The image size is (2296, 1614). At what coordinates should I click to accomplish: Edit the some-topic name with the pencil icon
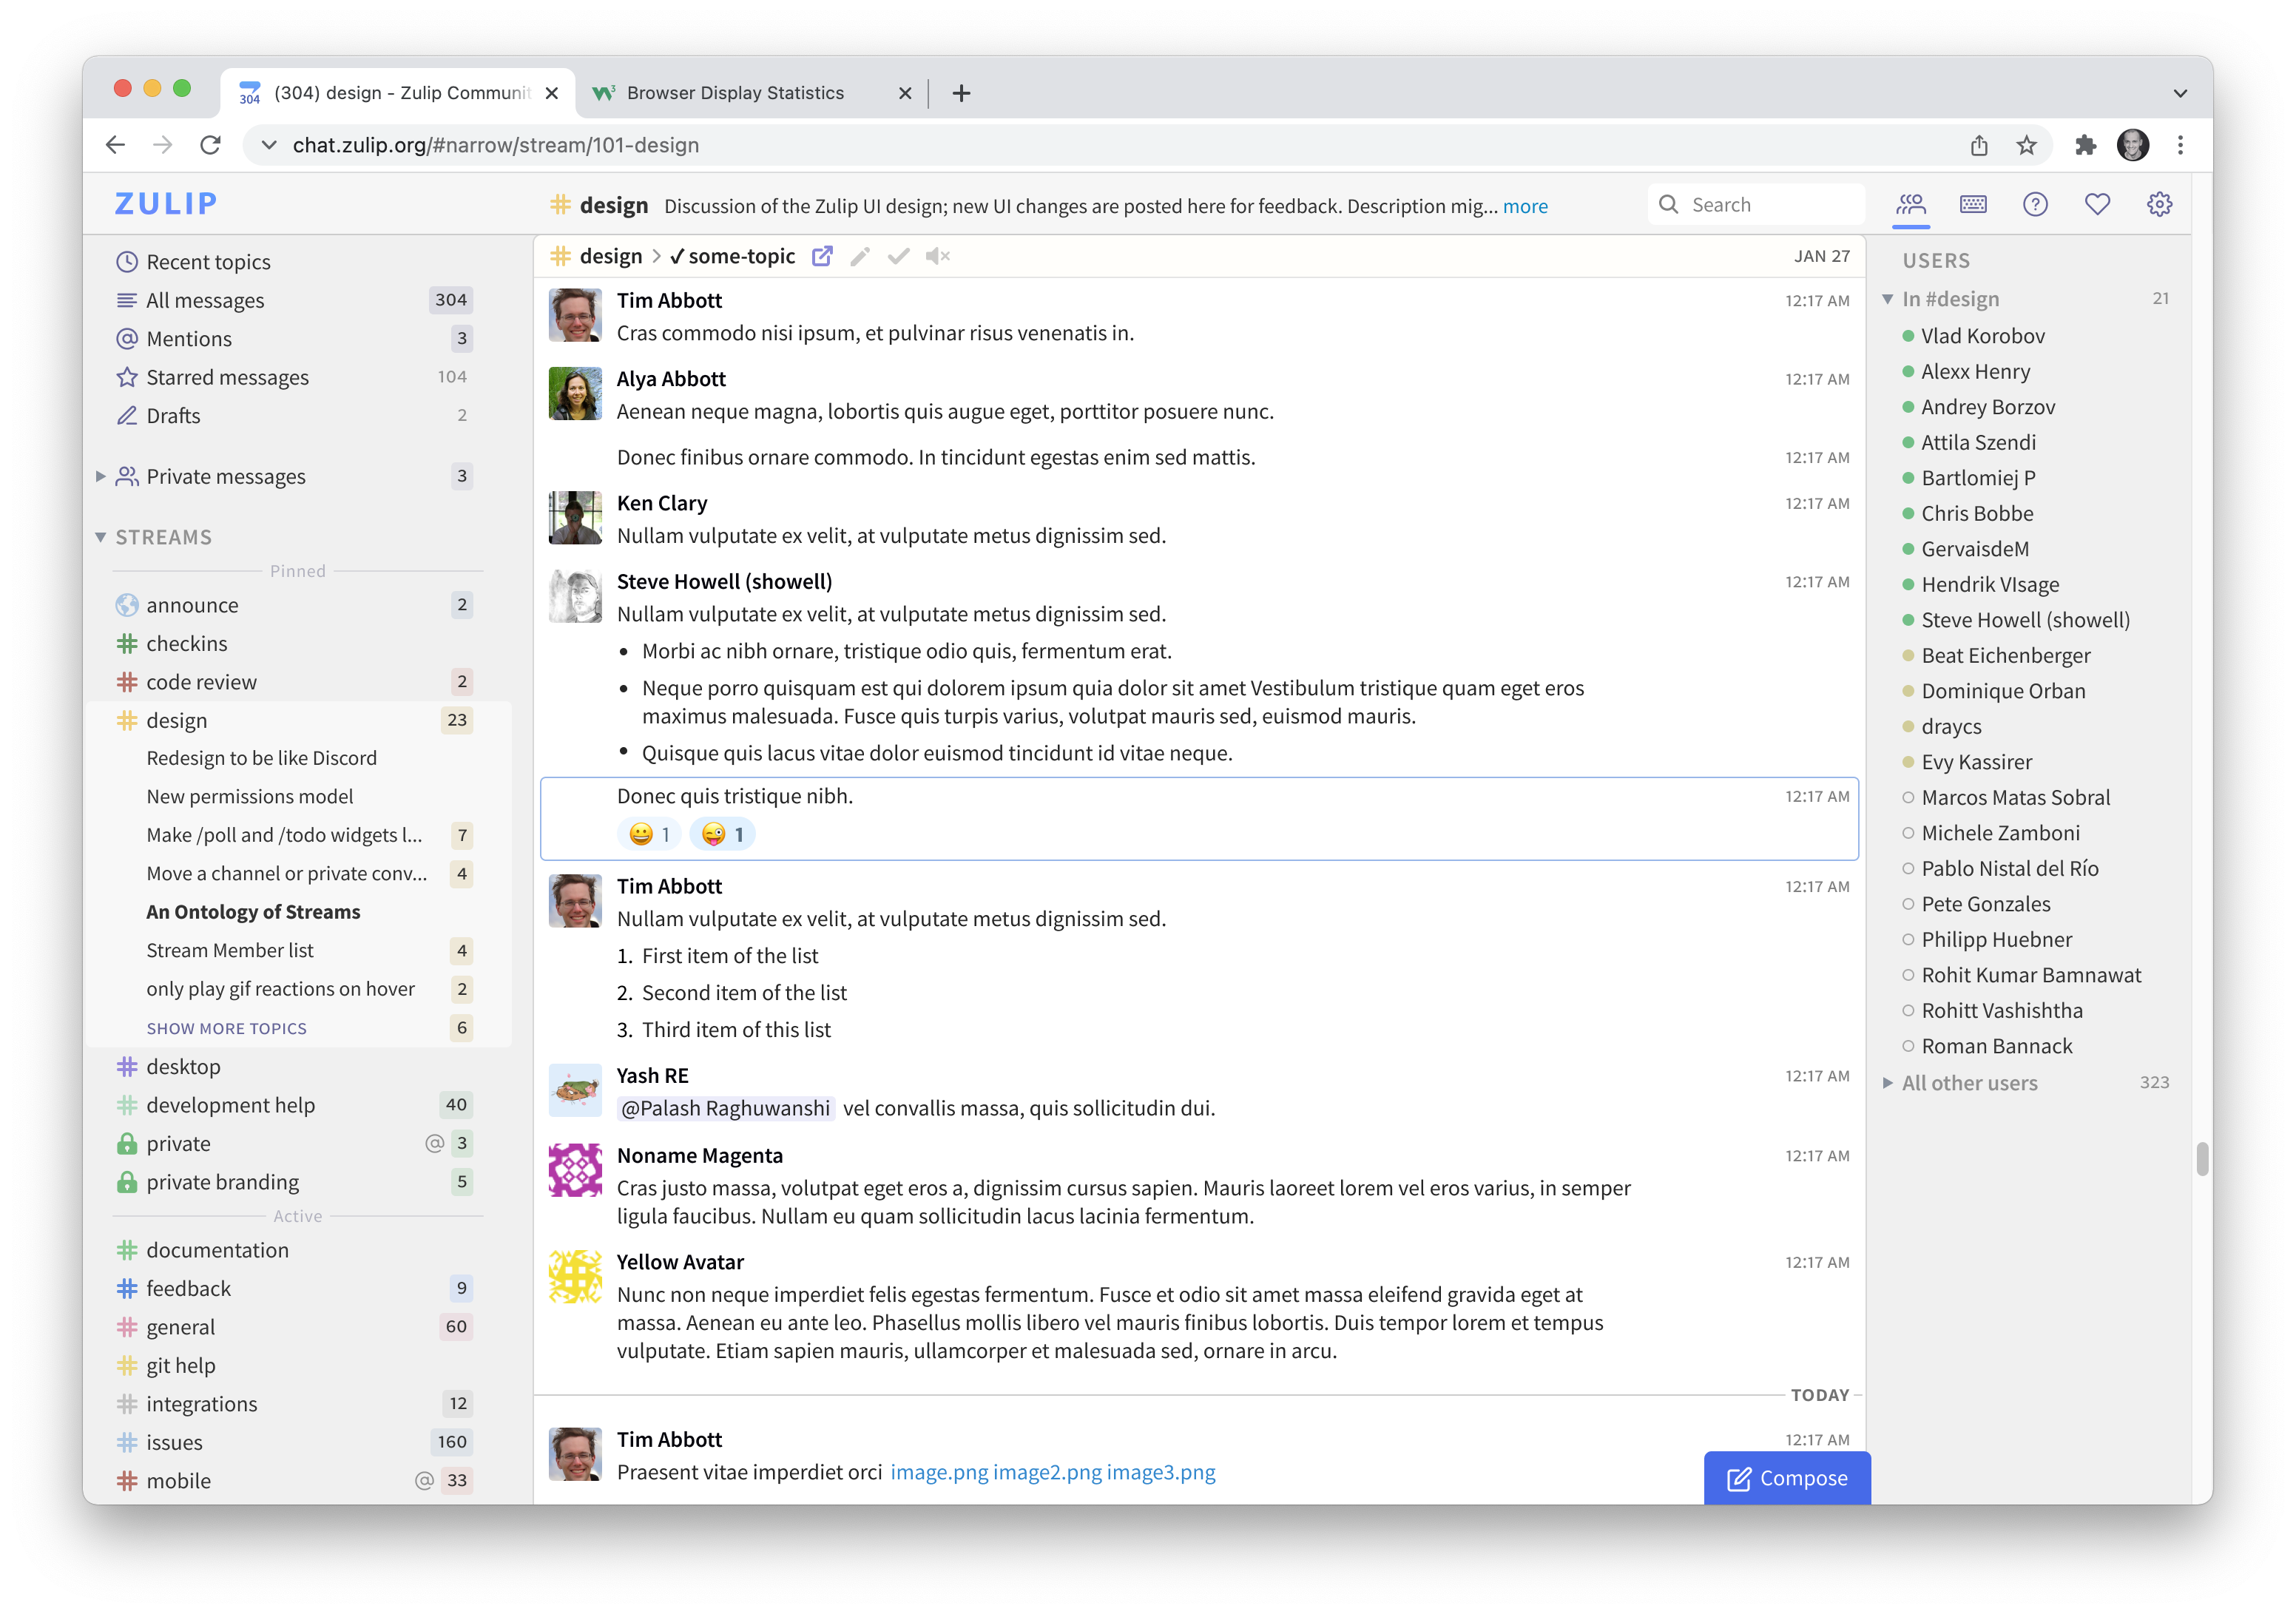(860, 256)
